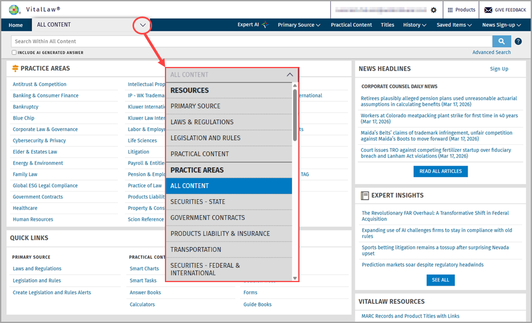
Task: Open the Blue Chip practice area
Action: 23,118
